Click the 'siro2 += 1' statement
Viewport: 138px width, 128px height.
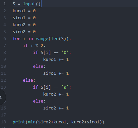(x=56, y=108)
